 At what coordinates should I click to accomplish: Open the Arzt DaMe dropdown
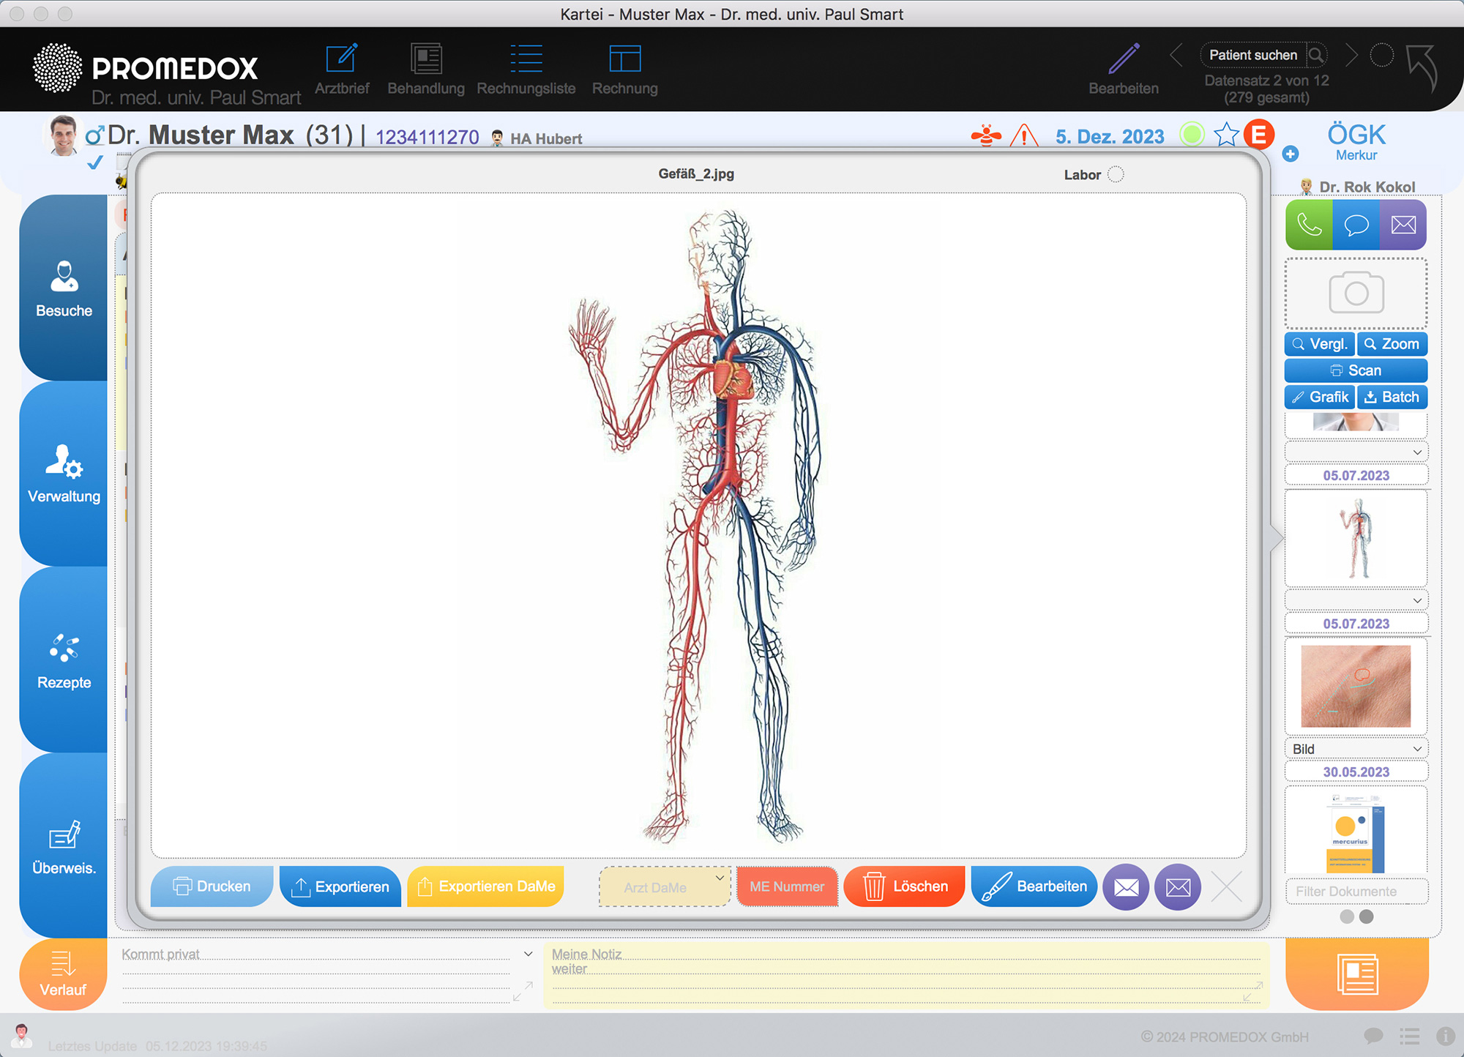665,886
